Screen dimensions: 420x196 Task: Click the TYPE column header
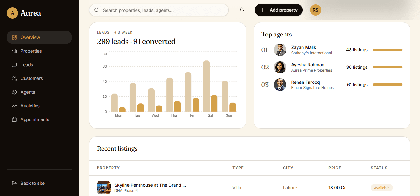(238, 168)
